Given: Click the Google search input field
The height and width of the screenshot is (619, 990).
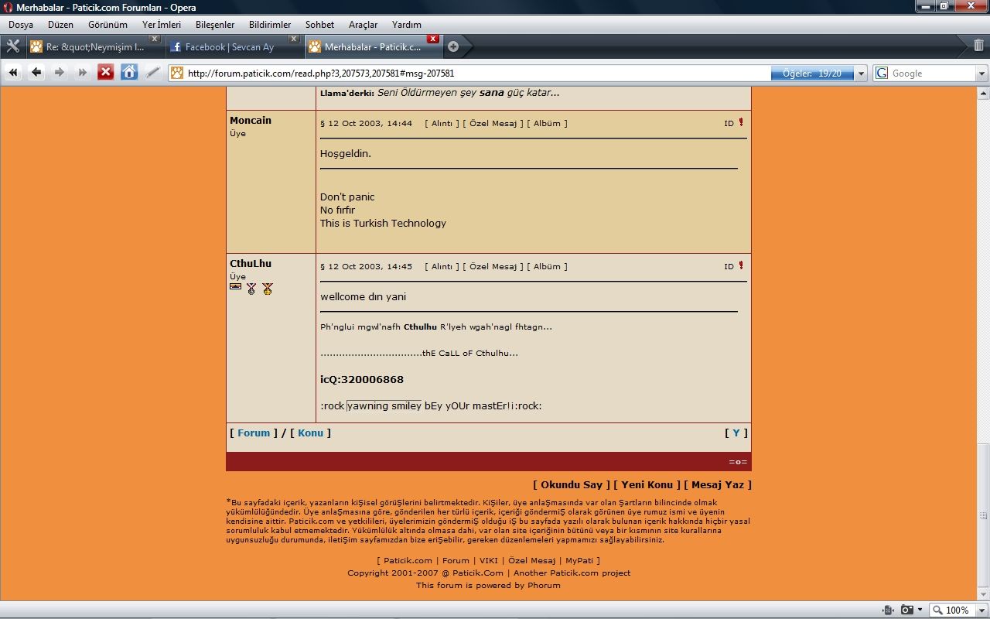Looking at the screenshot, I should (932, 74).
